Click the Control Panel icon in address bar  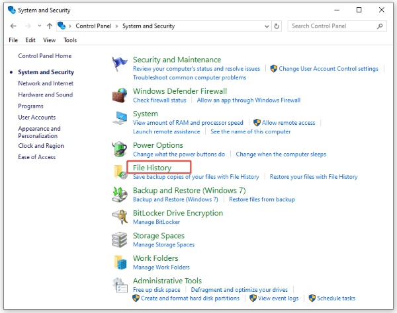62,26
